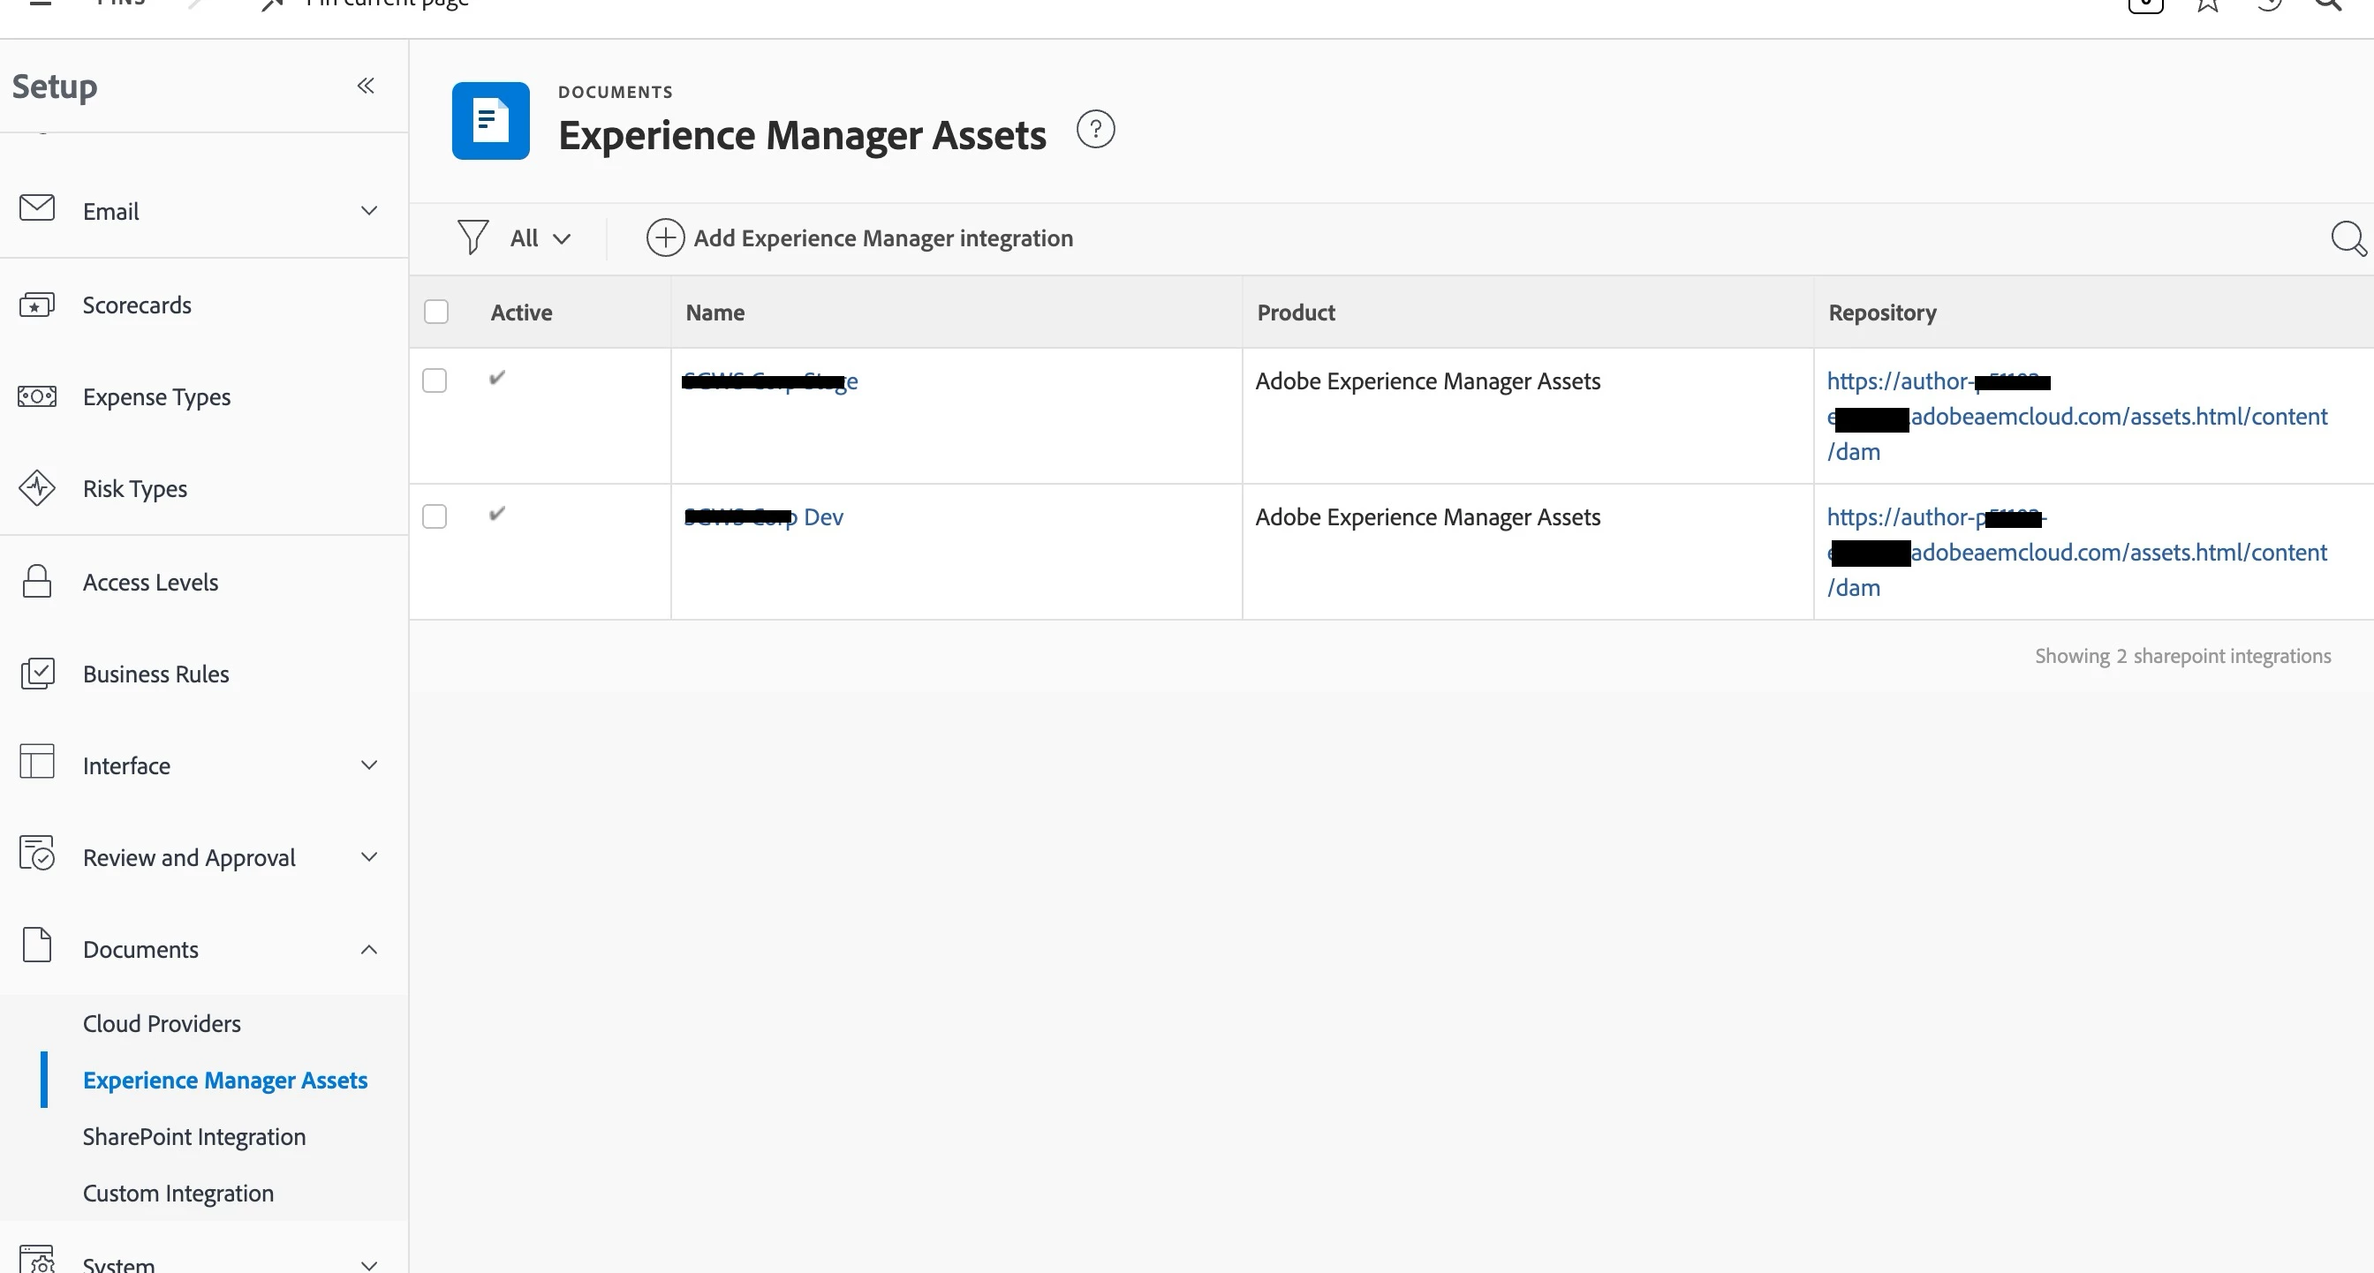Open the Dev integration name link

822,517
